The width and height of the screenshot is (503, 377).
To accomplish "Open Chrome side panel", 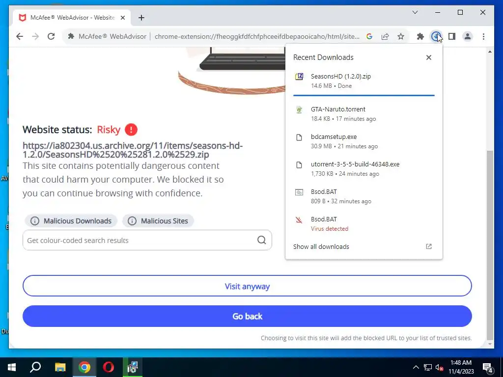I will coord(452,36).
